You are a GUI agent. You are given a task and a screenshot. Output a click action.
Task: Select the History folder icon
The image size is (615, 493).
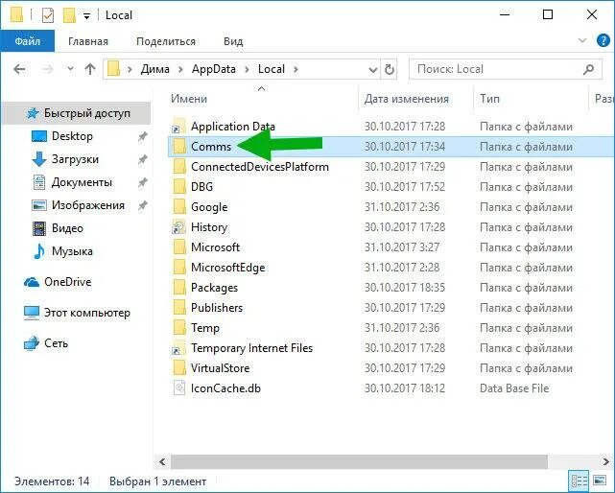click(178, 226)
